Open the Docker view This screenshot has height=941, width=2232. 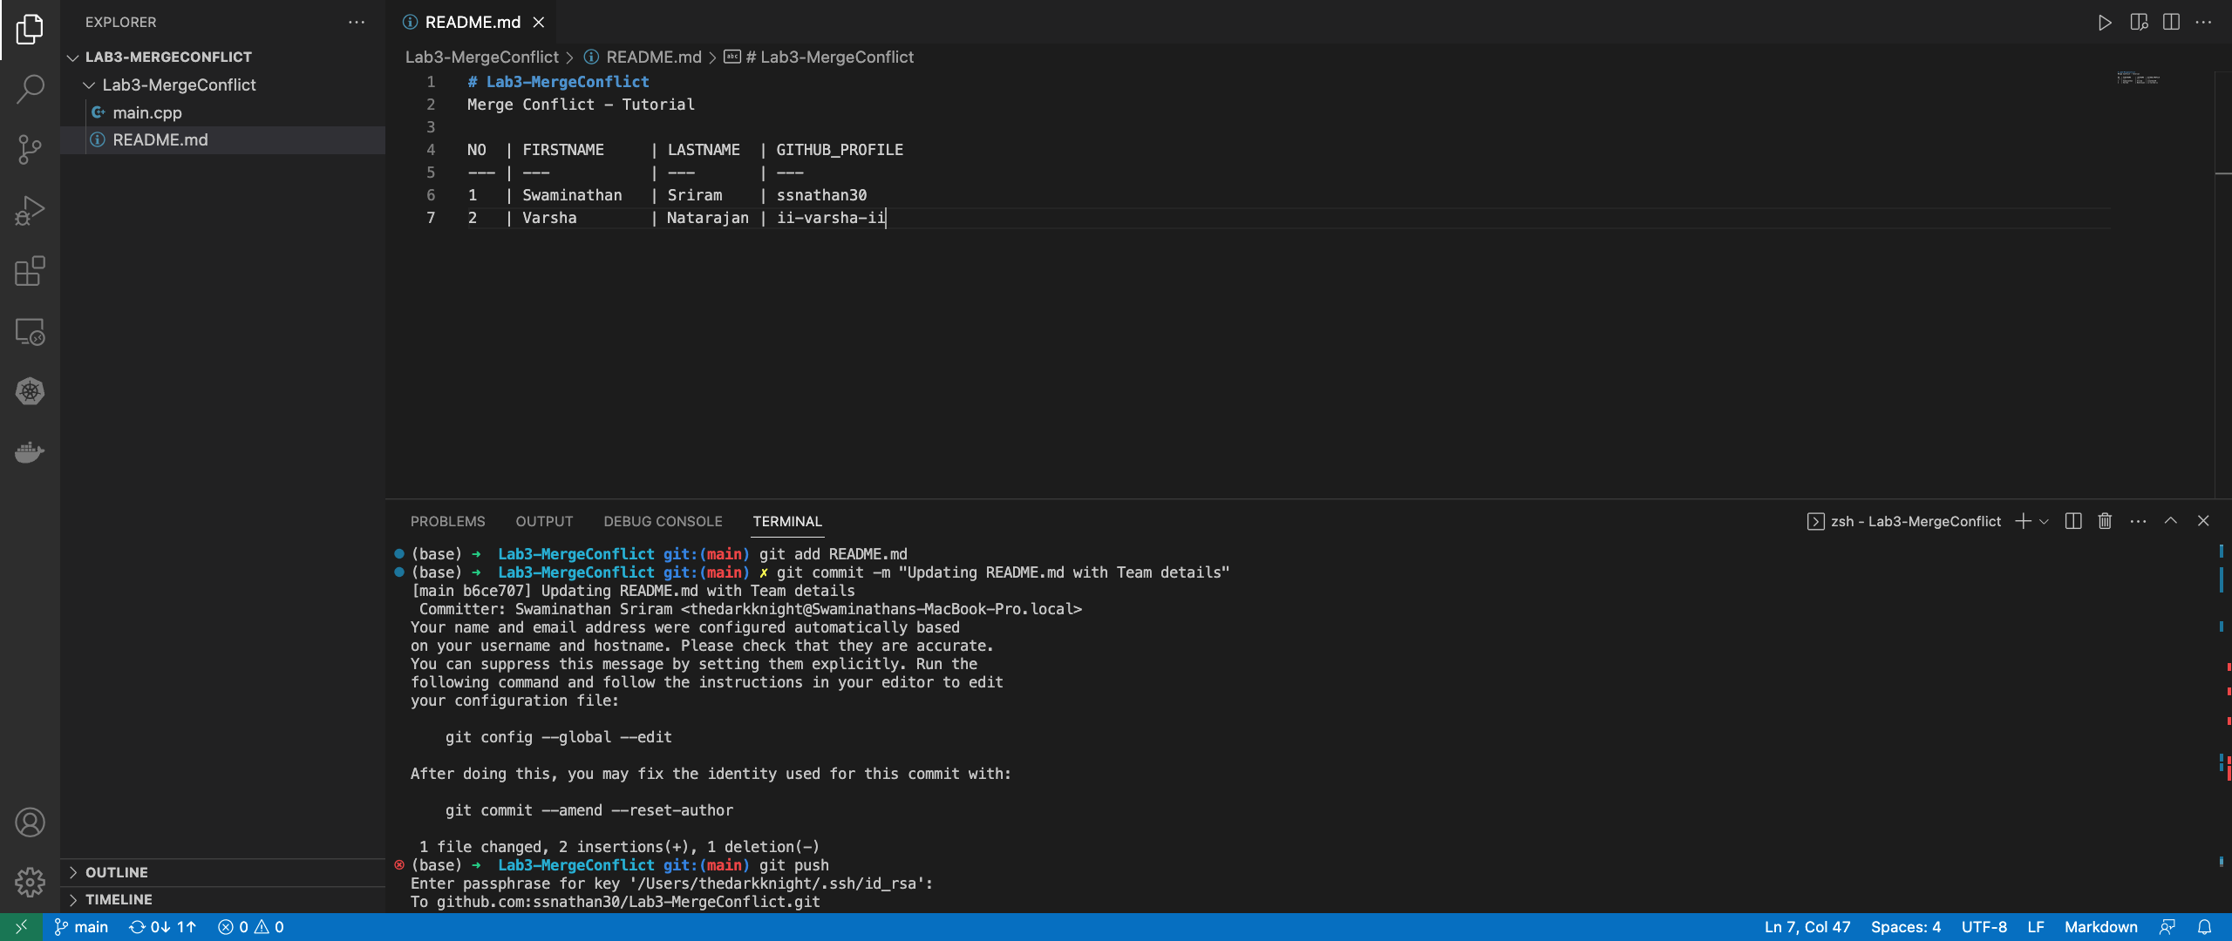click(x=30, y=452)
